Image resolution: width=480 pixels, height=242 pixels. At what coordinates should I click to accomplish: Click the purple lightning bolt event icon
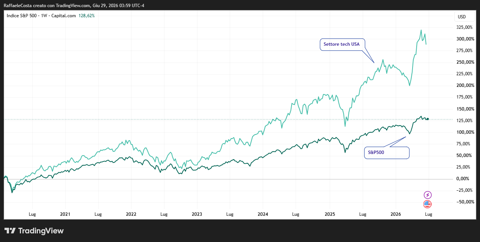(x=428, y=195)
